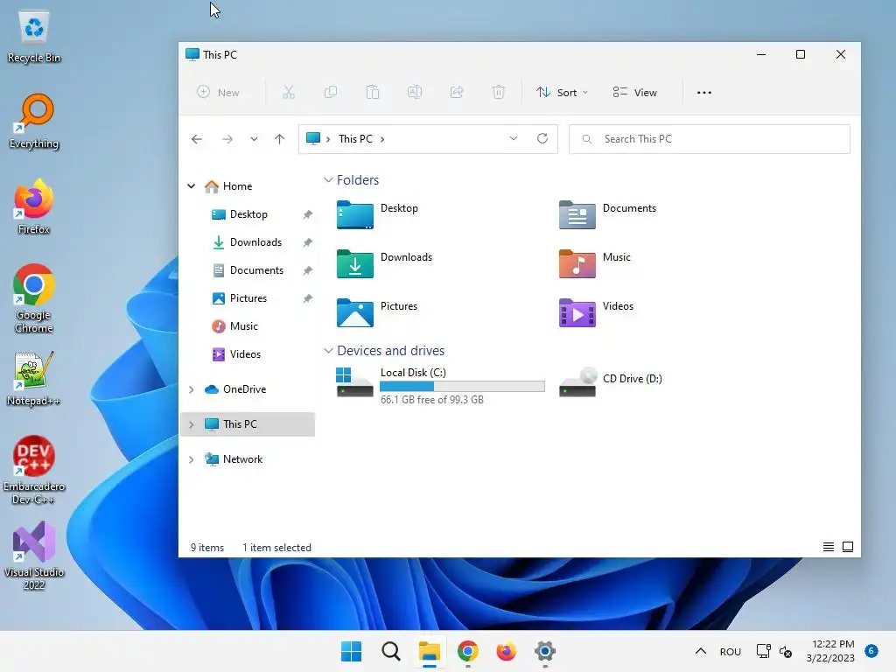Collapse the Home tree node
Image resolution: width=896 pixels, height=672 pixels.
pos(192,186)
